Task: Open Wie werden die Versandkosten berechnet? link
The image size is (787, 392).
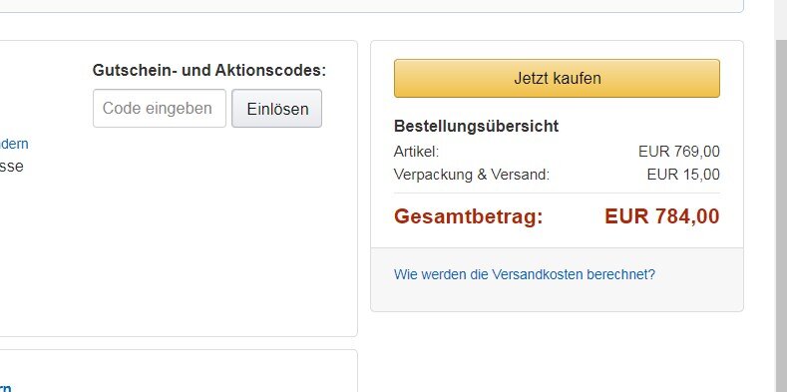Action: tap(525, 274)
